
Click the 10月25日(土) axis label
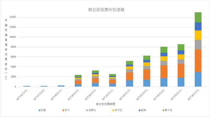pyautogui.click(x=176, y=95)
